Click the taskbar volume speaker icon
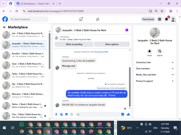The height and width of the screenshot is (135, 181). (150, 131)
